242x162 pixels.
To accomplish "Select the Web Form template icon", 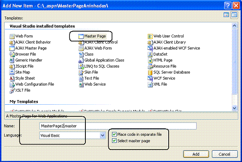I will (x=12, y=36).
